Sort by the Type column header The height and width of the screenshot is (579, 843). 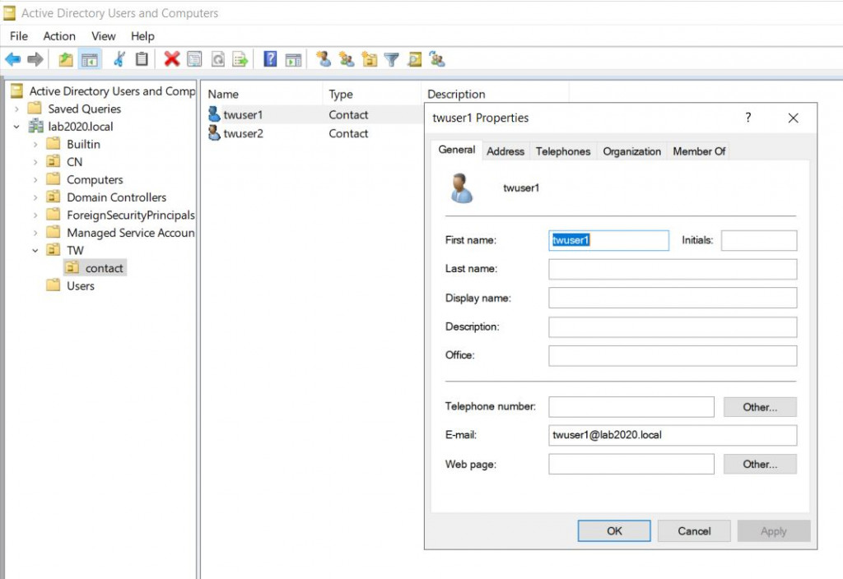coord(371,94)
